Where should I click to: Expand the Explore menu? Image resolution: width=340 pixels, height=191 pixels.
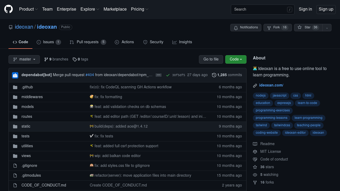[90, 9]
